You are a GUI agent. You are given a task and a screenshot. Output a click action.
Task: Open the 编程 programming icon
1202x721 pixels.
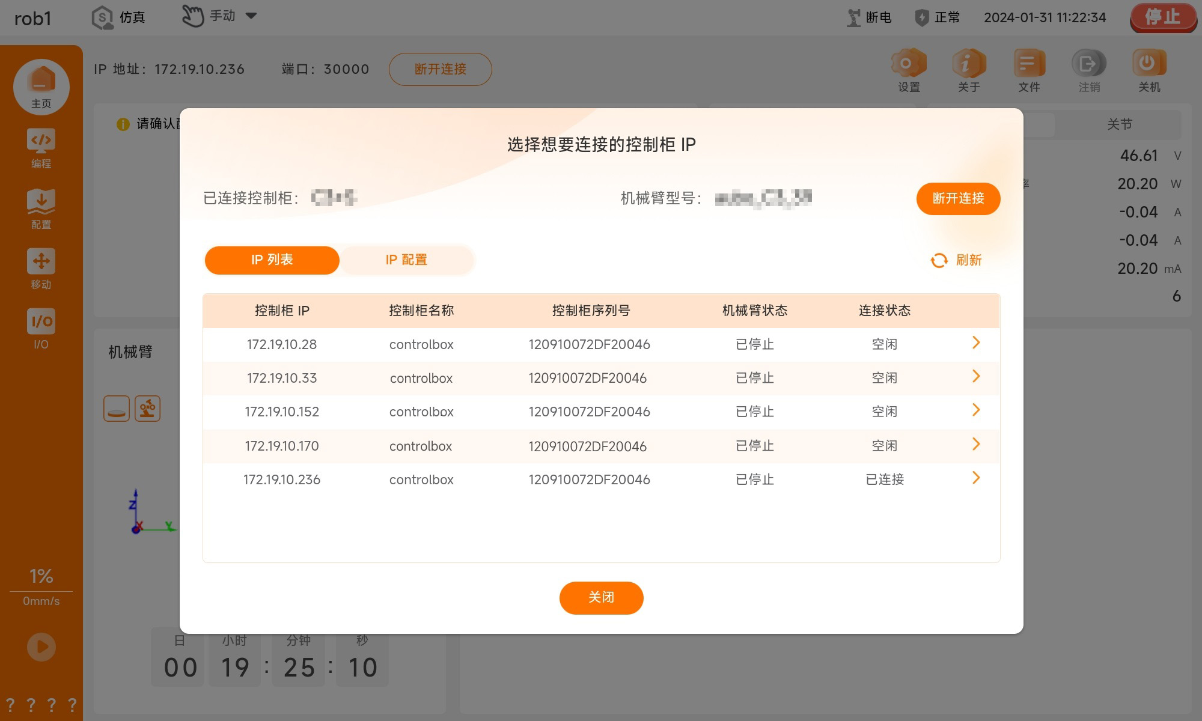pos(41,148)
